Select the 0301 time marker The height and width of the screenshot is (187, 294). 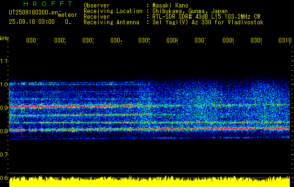pyautogui.click(x=32, y=40)
